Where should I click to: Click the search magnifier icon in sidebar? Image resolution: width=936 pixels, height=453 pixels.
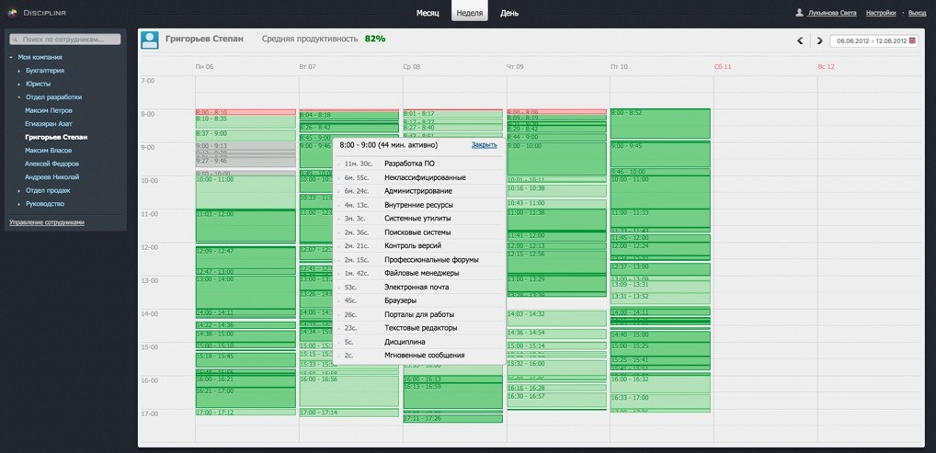tap(15, 40)
